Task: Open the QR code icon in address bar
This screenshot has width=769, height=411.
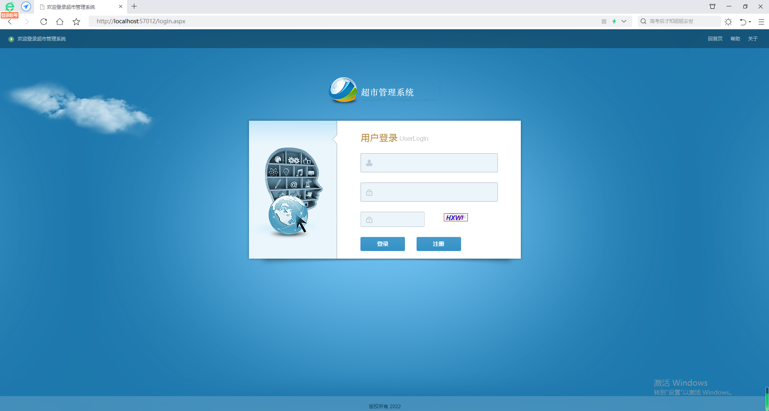Action: (604, 22)
